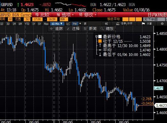Image resolution: width=167 pixels, height=123 pixels.
Task: Open the 新闻 news tool
Action: [x=90, y=29]
